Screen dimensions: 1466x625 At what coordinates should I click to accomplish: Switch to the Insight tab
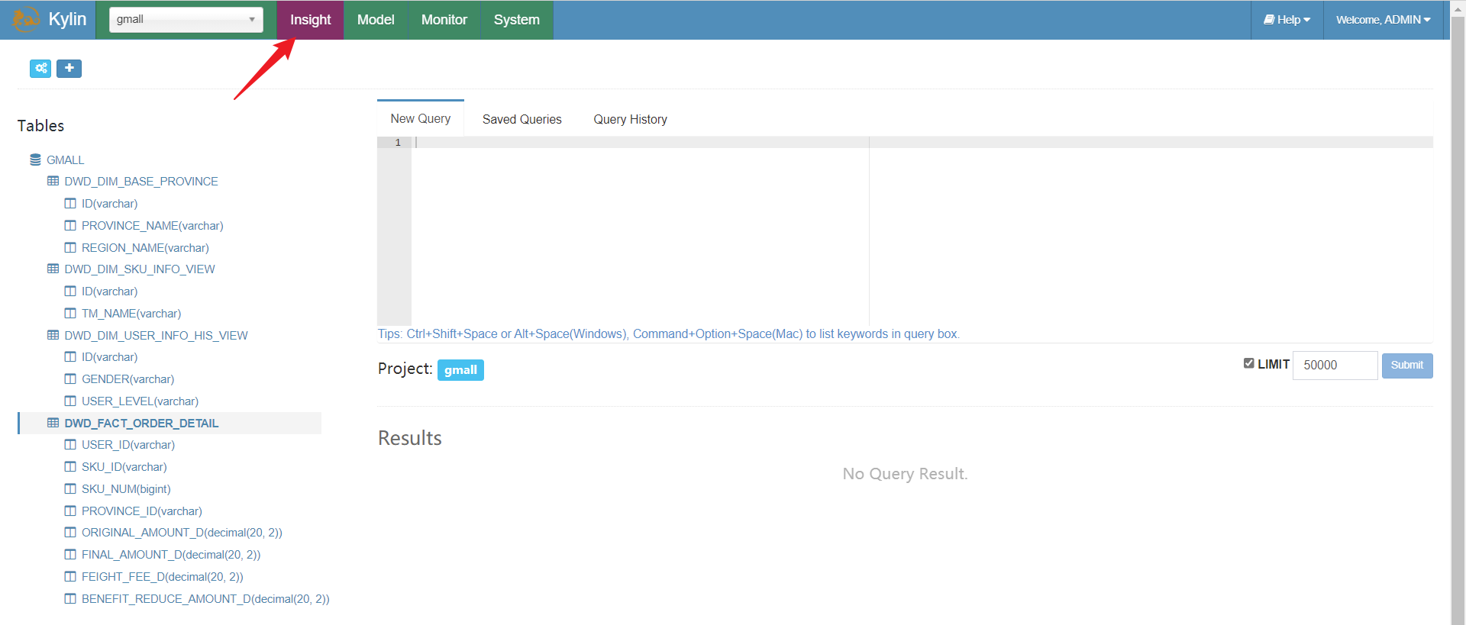pyautogui.click(x=310, y=20)
